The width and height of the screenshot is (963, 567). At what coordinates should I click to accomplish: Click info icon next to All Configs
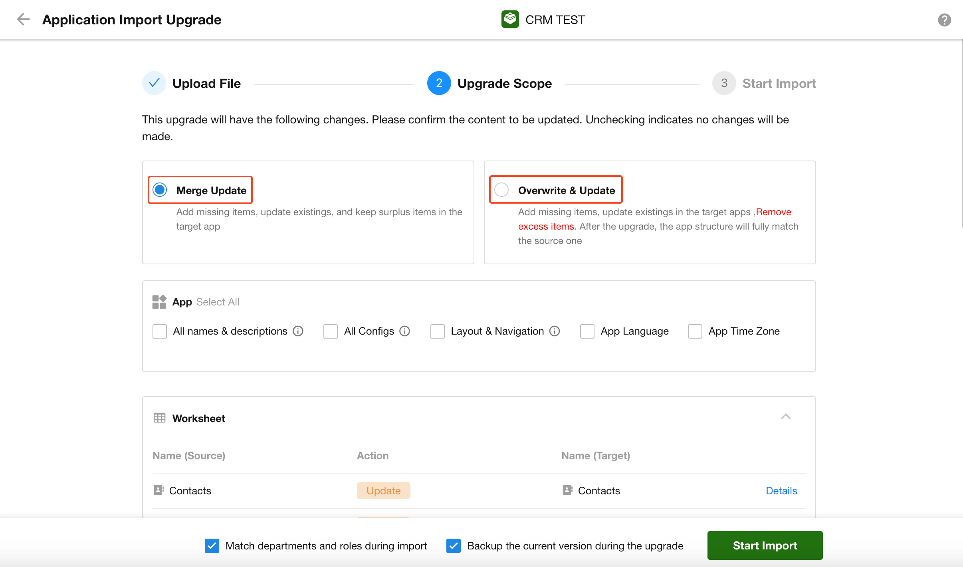(405, 331)
